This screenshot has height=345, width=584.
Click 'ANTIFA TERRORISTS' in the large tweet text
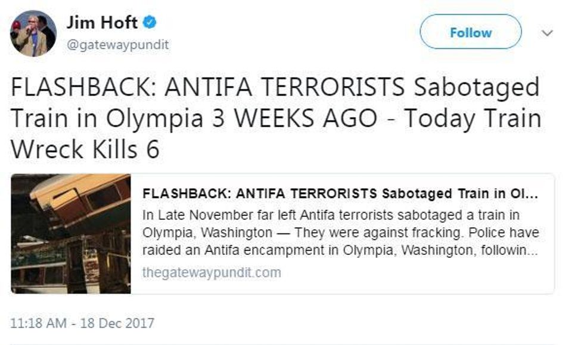pyautogui.click(x=285, y=87)
